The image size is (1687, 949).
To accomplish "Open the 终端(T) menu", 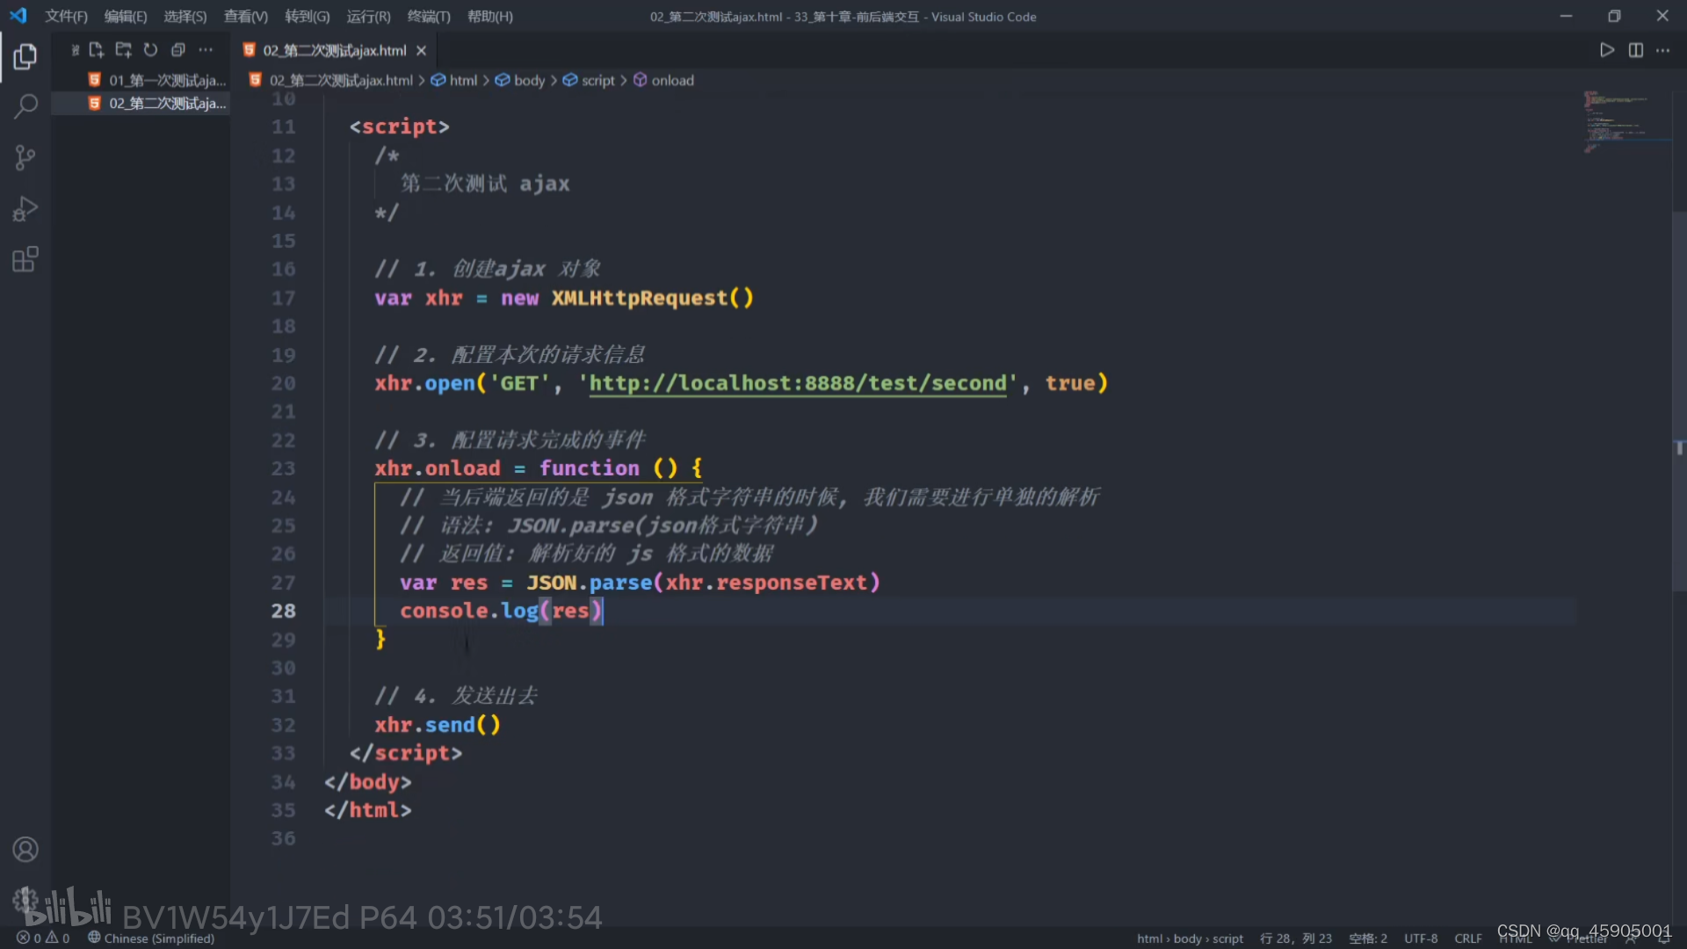I will pyautogui.click(x=429, y=17).
